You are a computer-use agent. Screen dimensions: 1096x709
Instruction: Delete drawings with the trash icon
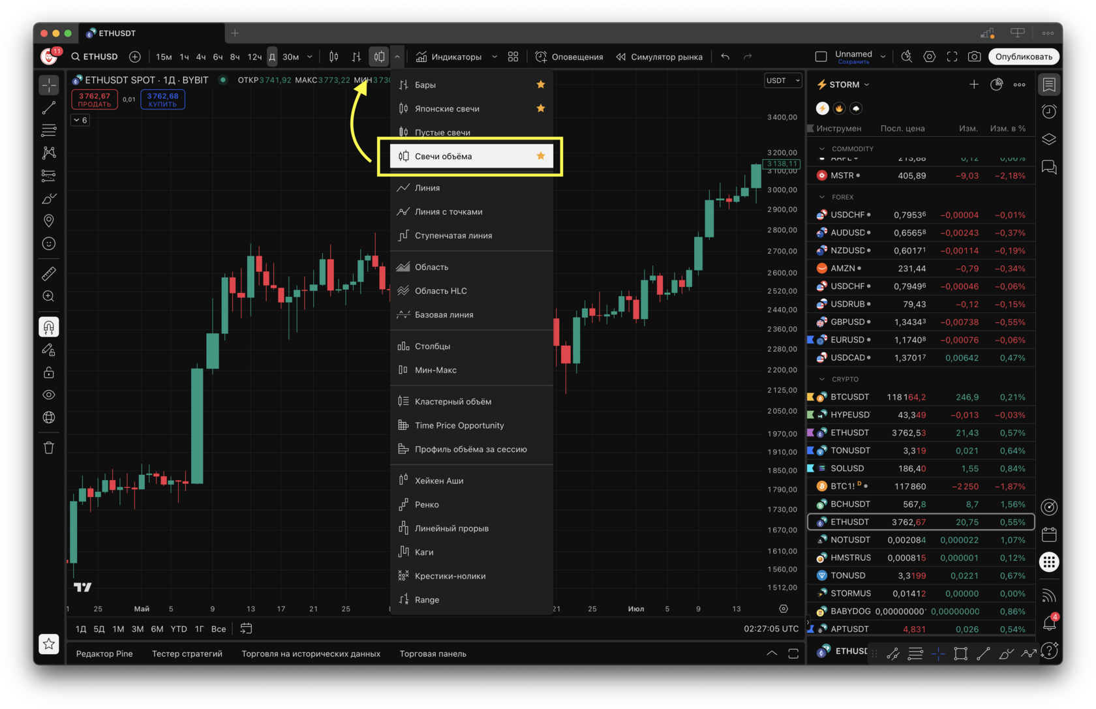(x=49, y=447)
